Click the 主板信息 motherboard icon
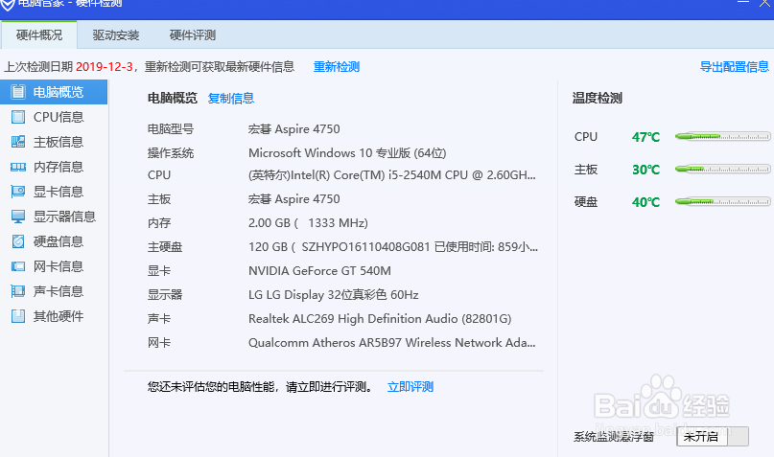The height and width of the screenshot is (457, 774). pyautogui.click(x=18, y=142)
